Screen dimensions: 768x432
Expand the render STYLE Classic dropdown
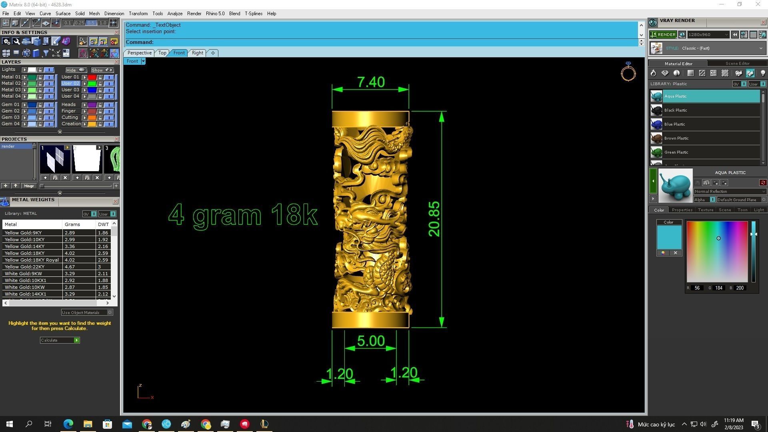tap(760, 48)
